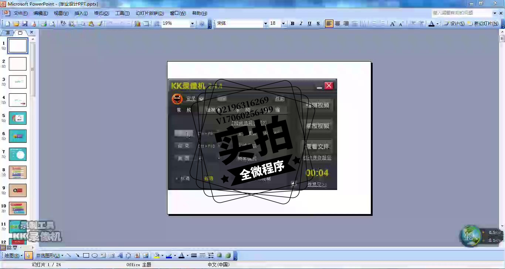This screenshot has height=269, width=505.
Task: Open the 帮助 (Help) menu
Action: [x=200, y=13]
